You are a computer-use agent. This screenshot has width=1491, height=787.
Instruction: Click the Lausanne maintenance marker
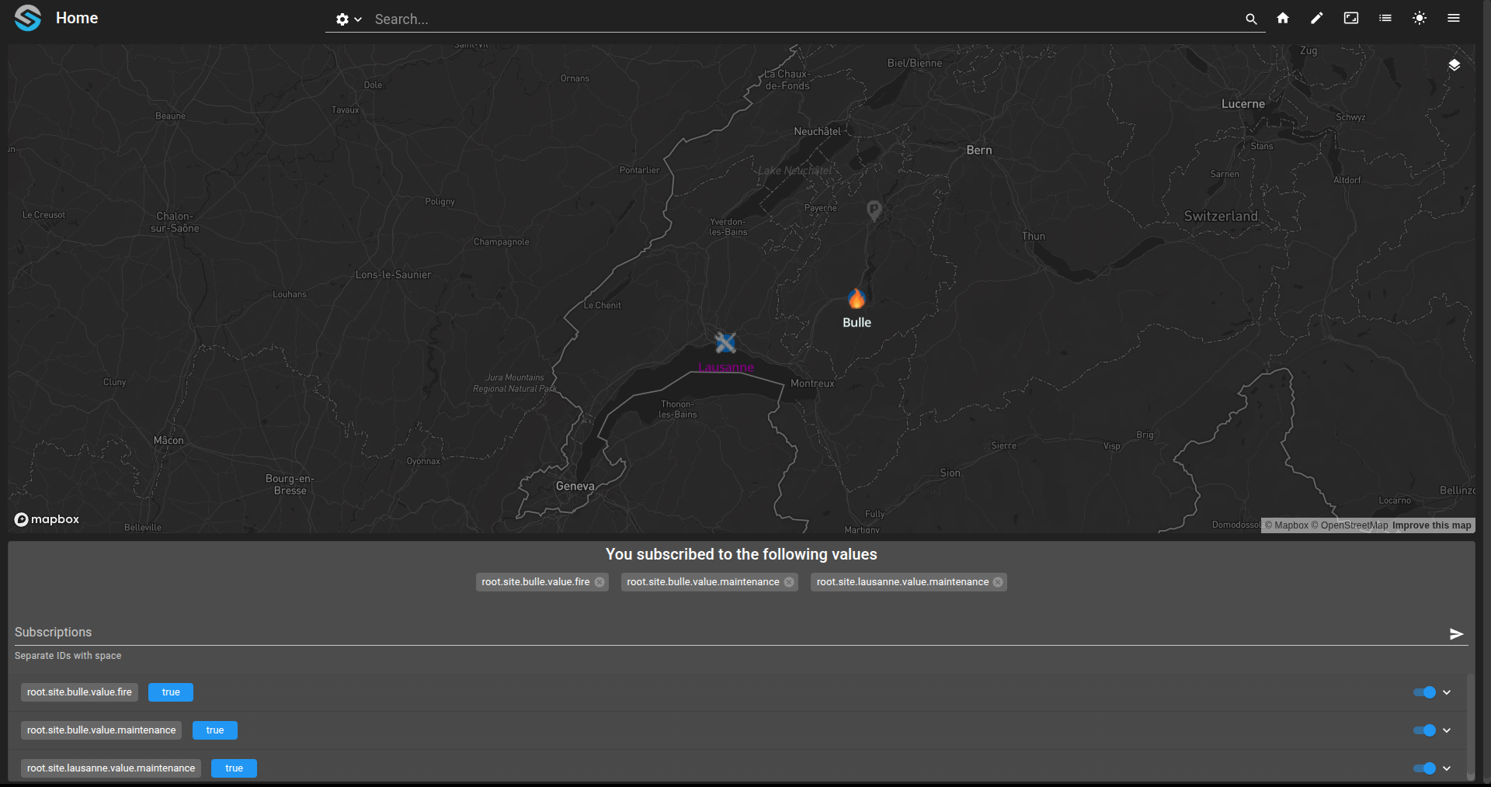click(x=725, y=342)
